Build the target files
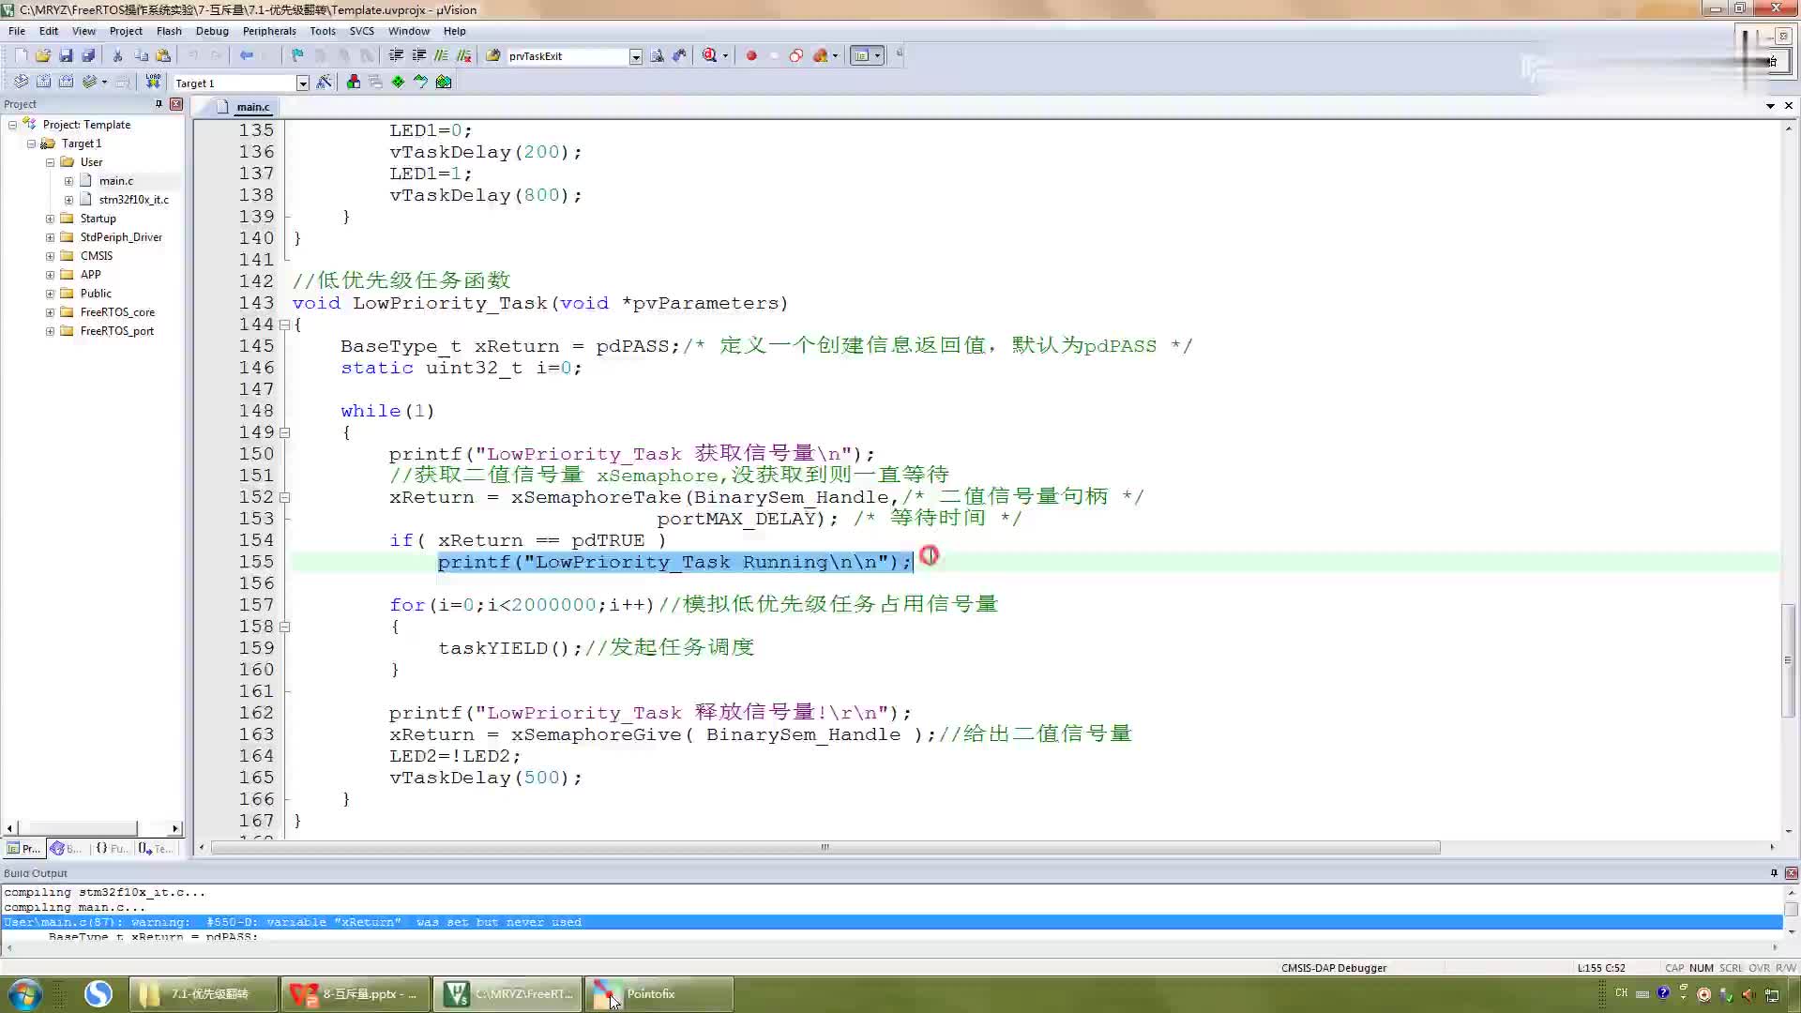Screen dimensions: 1801x1013 [43, 82]
